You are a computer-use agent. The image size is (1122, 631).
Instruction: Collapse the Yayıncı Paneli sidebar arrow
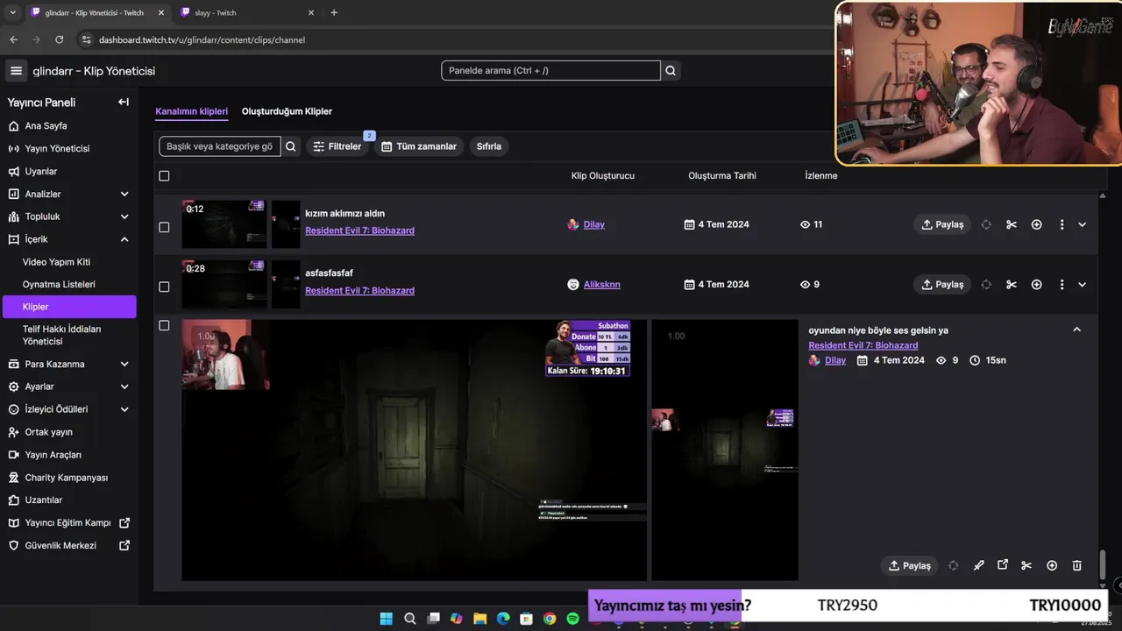(124, 103)
